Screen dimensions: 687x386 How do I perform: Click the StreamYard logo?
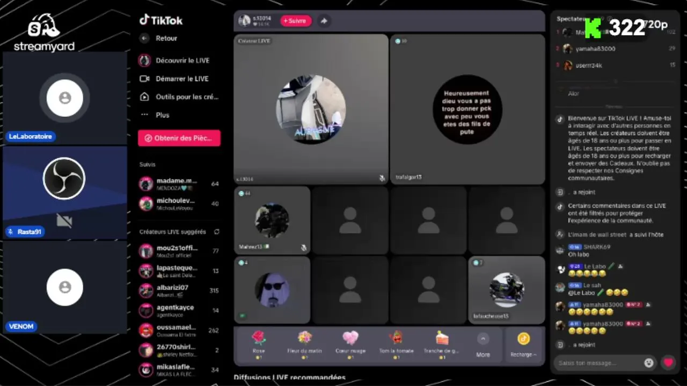44,32
